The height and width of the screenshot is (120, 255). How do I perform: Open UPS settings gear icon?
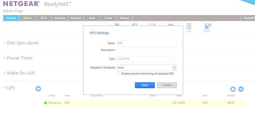[x=233, y=89]
